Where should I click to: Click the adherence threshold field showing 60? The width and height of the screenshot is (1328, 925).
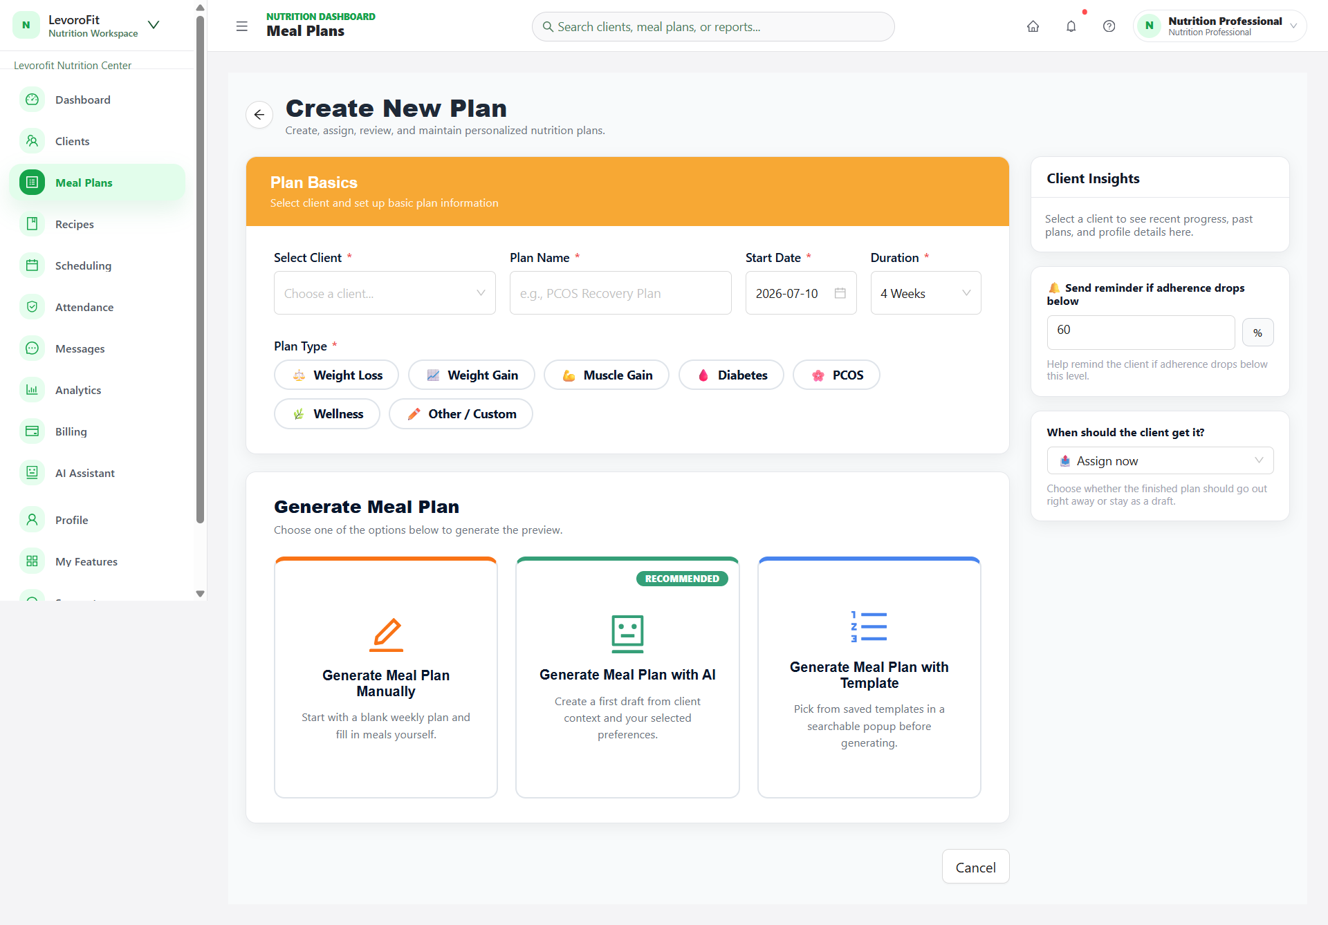click(x=1141, y=333)
